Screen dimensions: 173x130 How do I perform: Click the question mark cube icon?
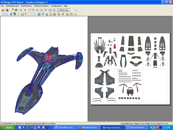[58, 14]
